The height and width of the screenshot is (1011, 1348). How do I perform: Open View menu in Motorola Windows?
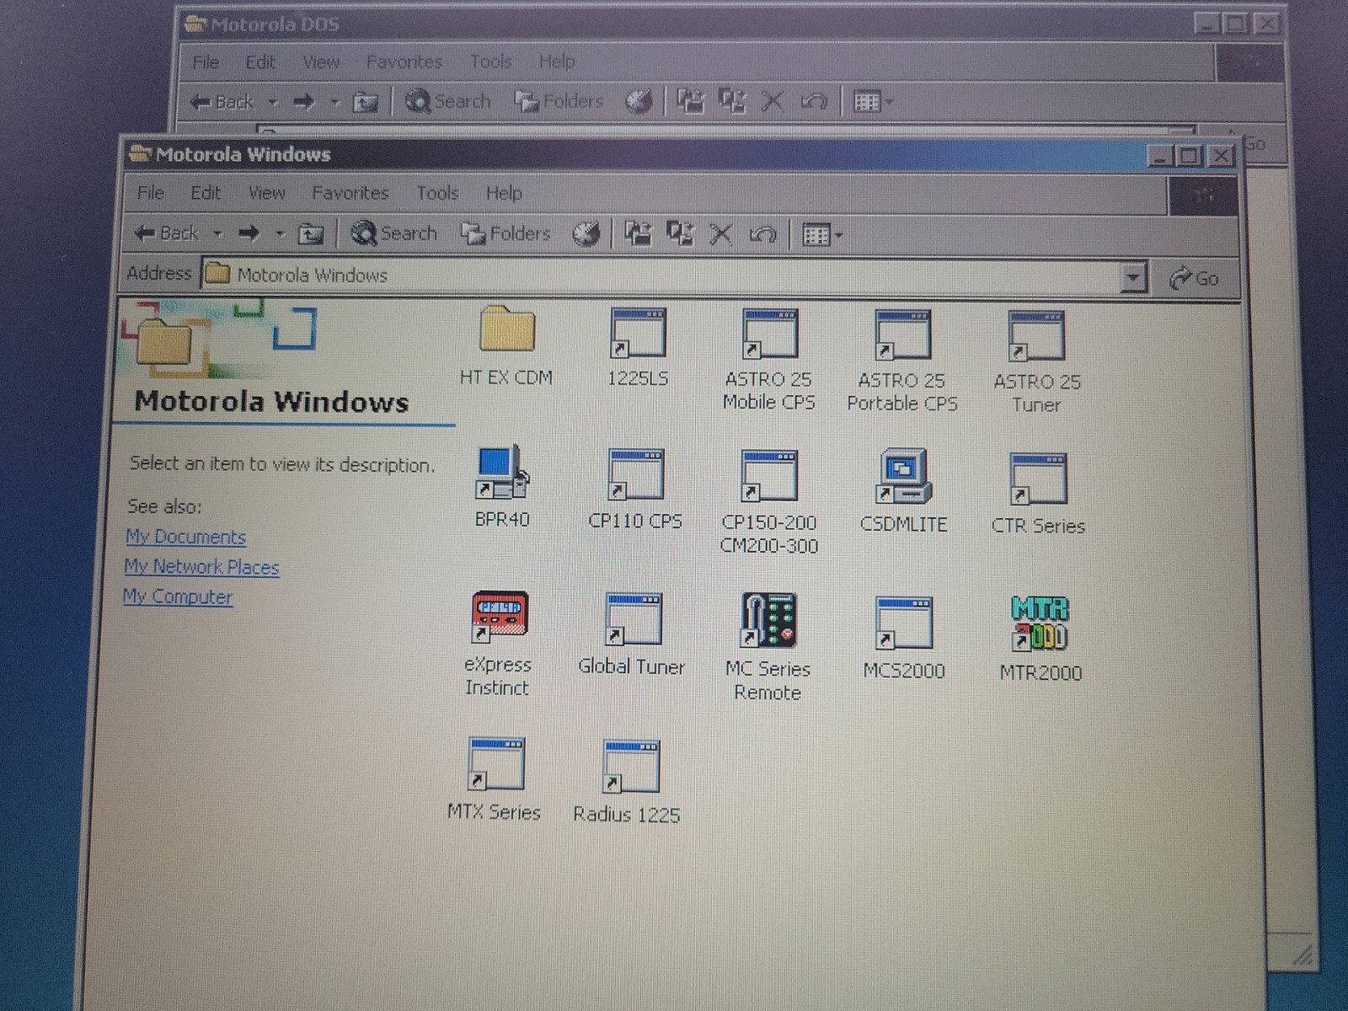[x=266, y=193]
